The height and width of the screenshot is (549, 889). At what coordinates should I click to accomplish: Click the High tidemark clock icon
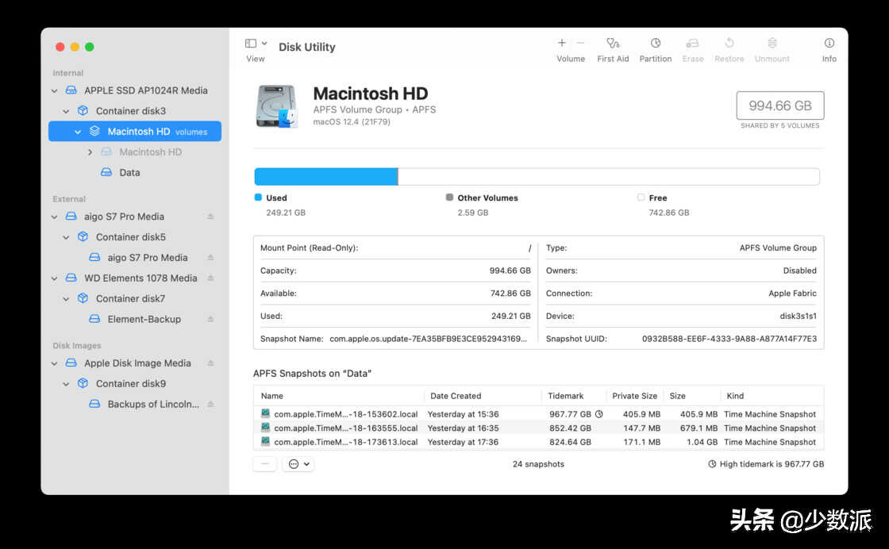point(712,464)
